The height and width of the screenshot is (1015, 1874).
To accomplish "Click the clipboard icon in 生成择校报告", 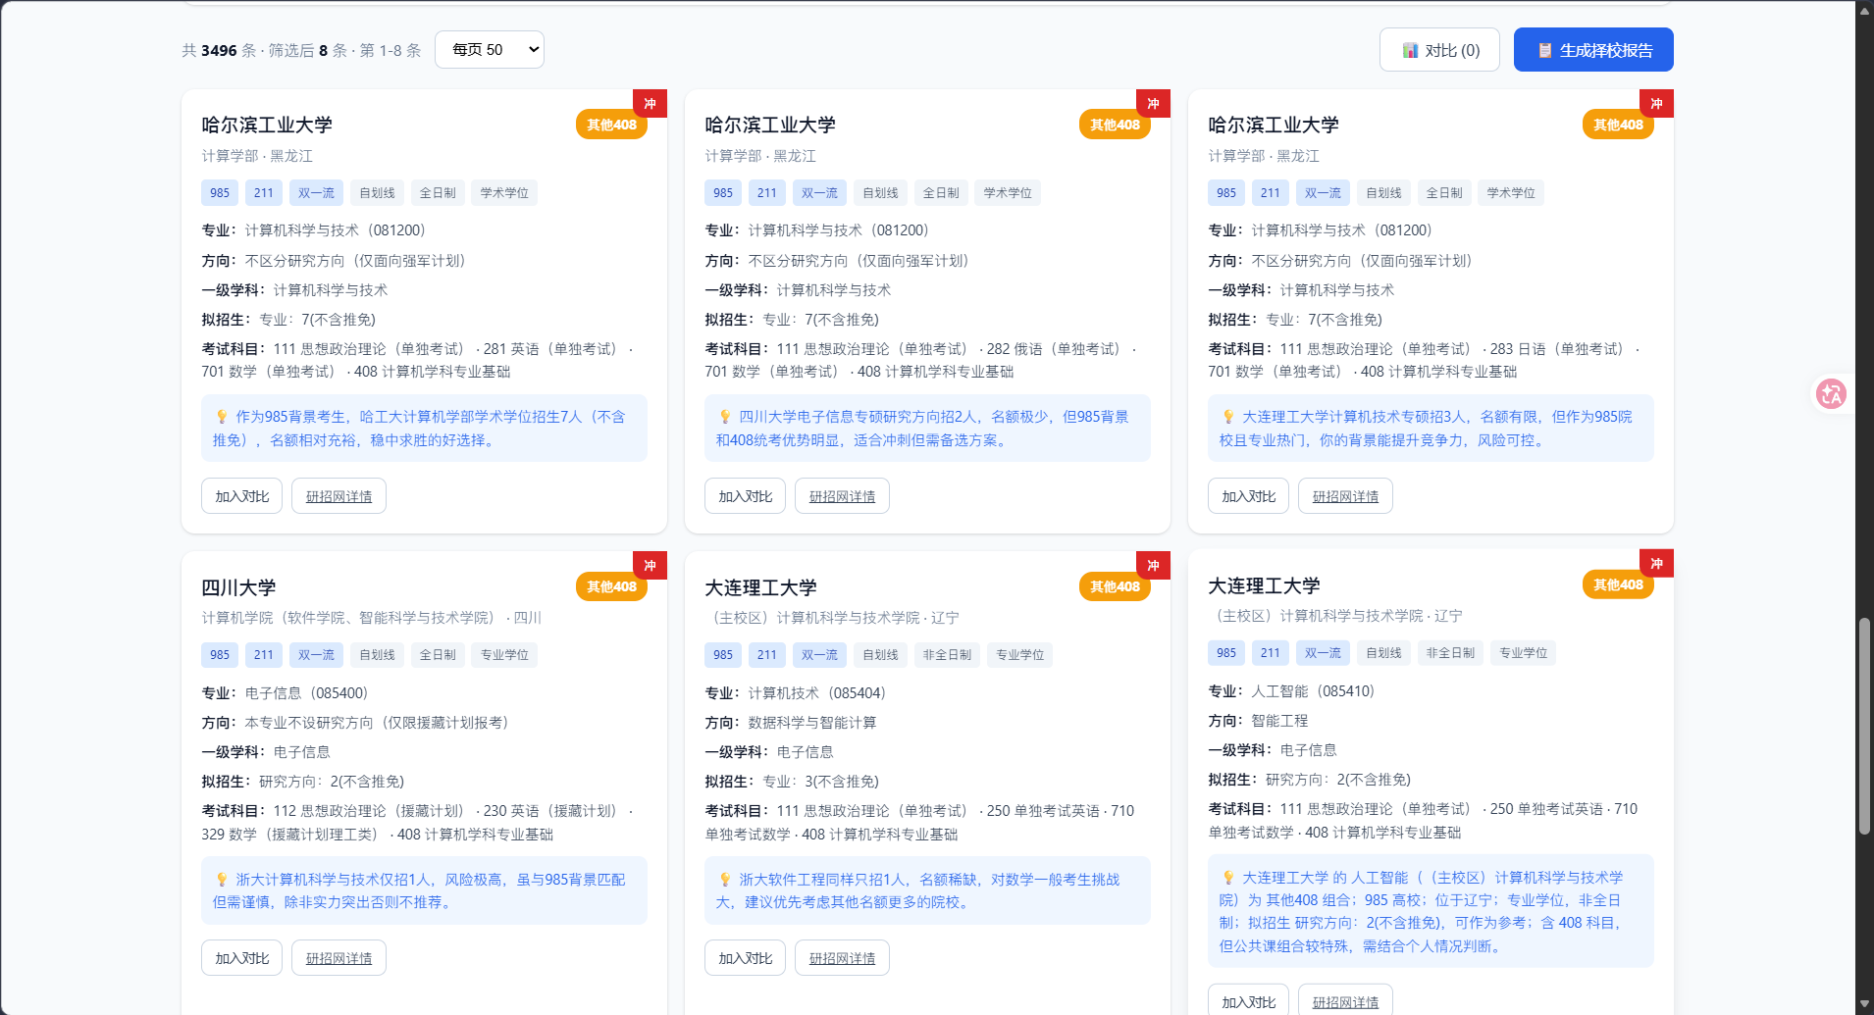I will (x=1545, y=51).
